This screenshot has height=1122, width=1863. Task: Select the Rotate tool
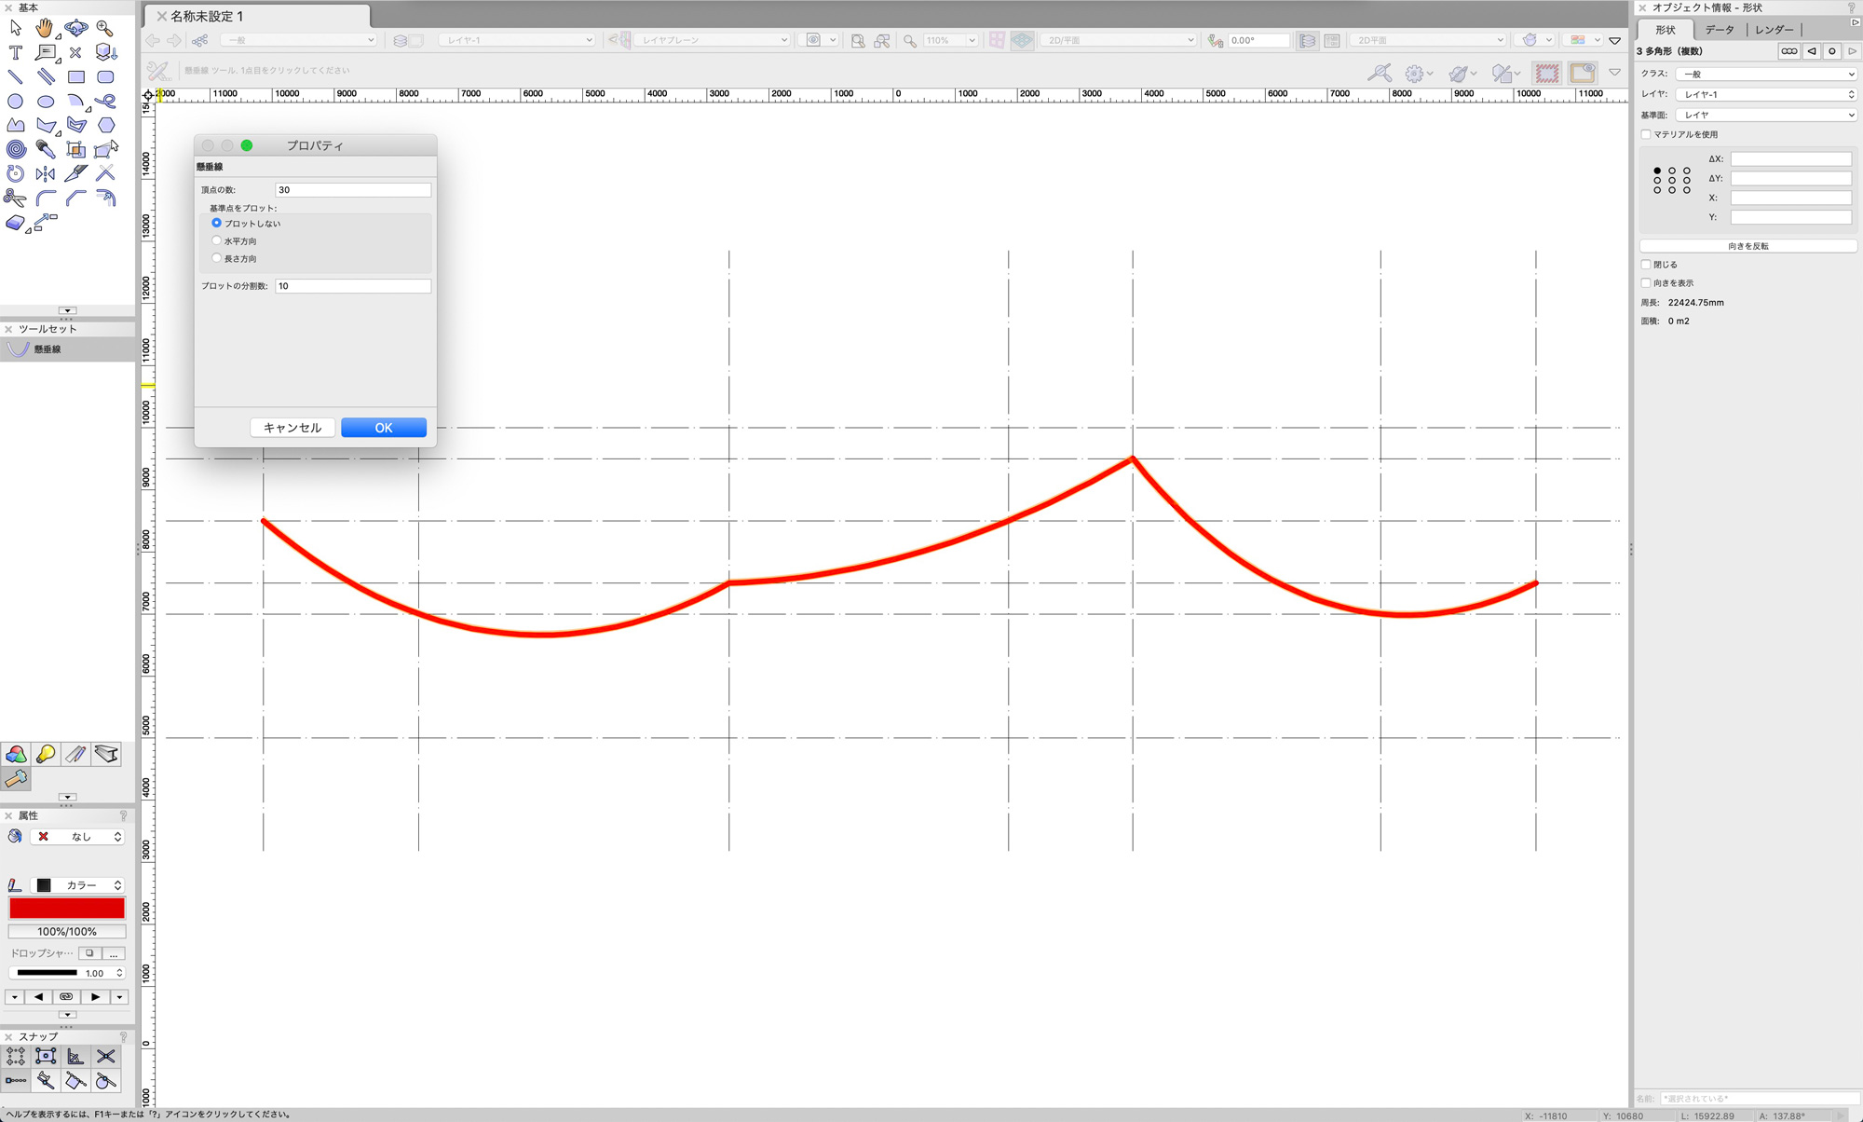click(x=16, y=173)
